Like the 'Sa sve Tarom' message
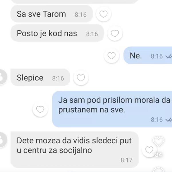This screenshot has height=172, width=172. pyautogui.click(x=103, y=14)
